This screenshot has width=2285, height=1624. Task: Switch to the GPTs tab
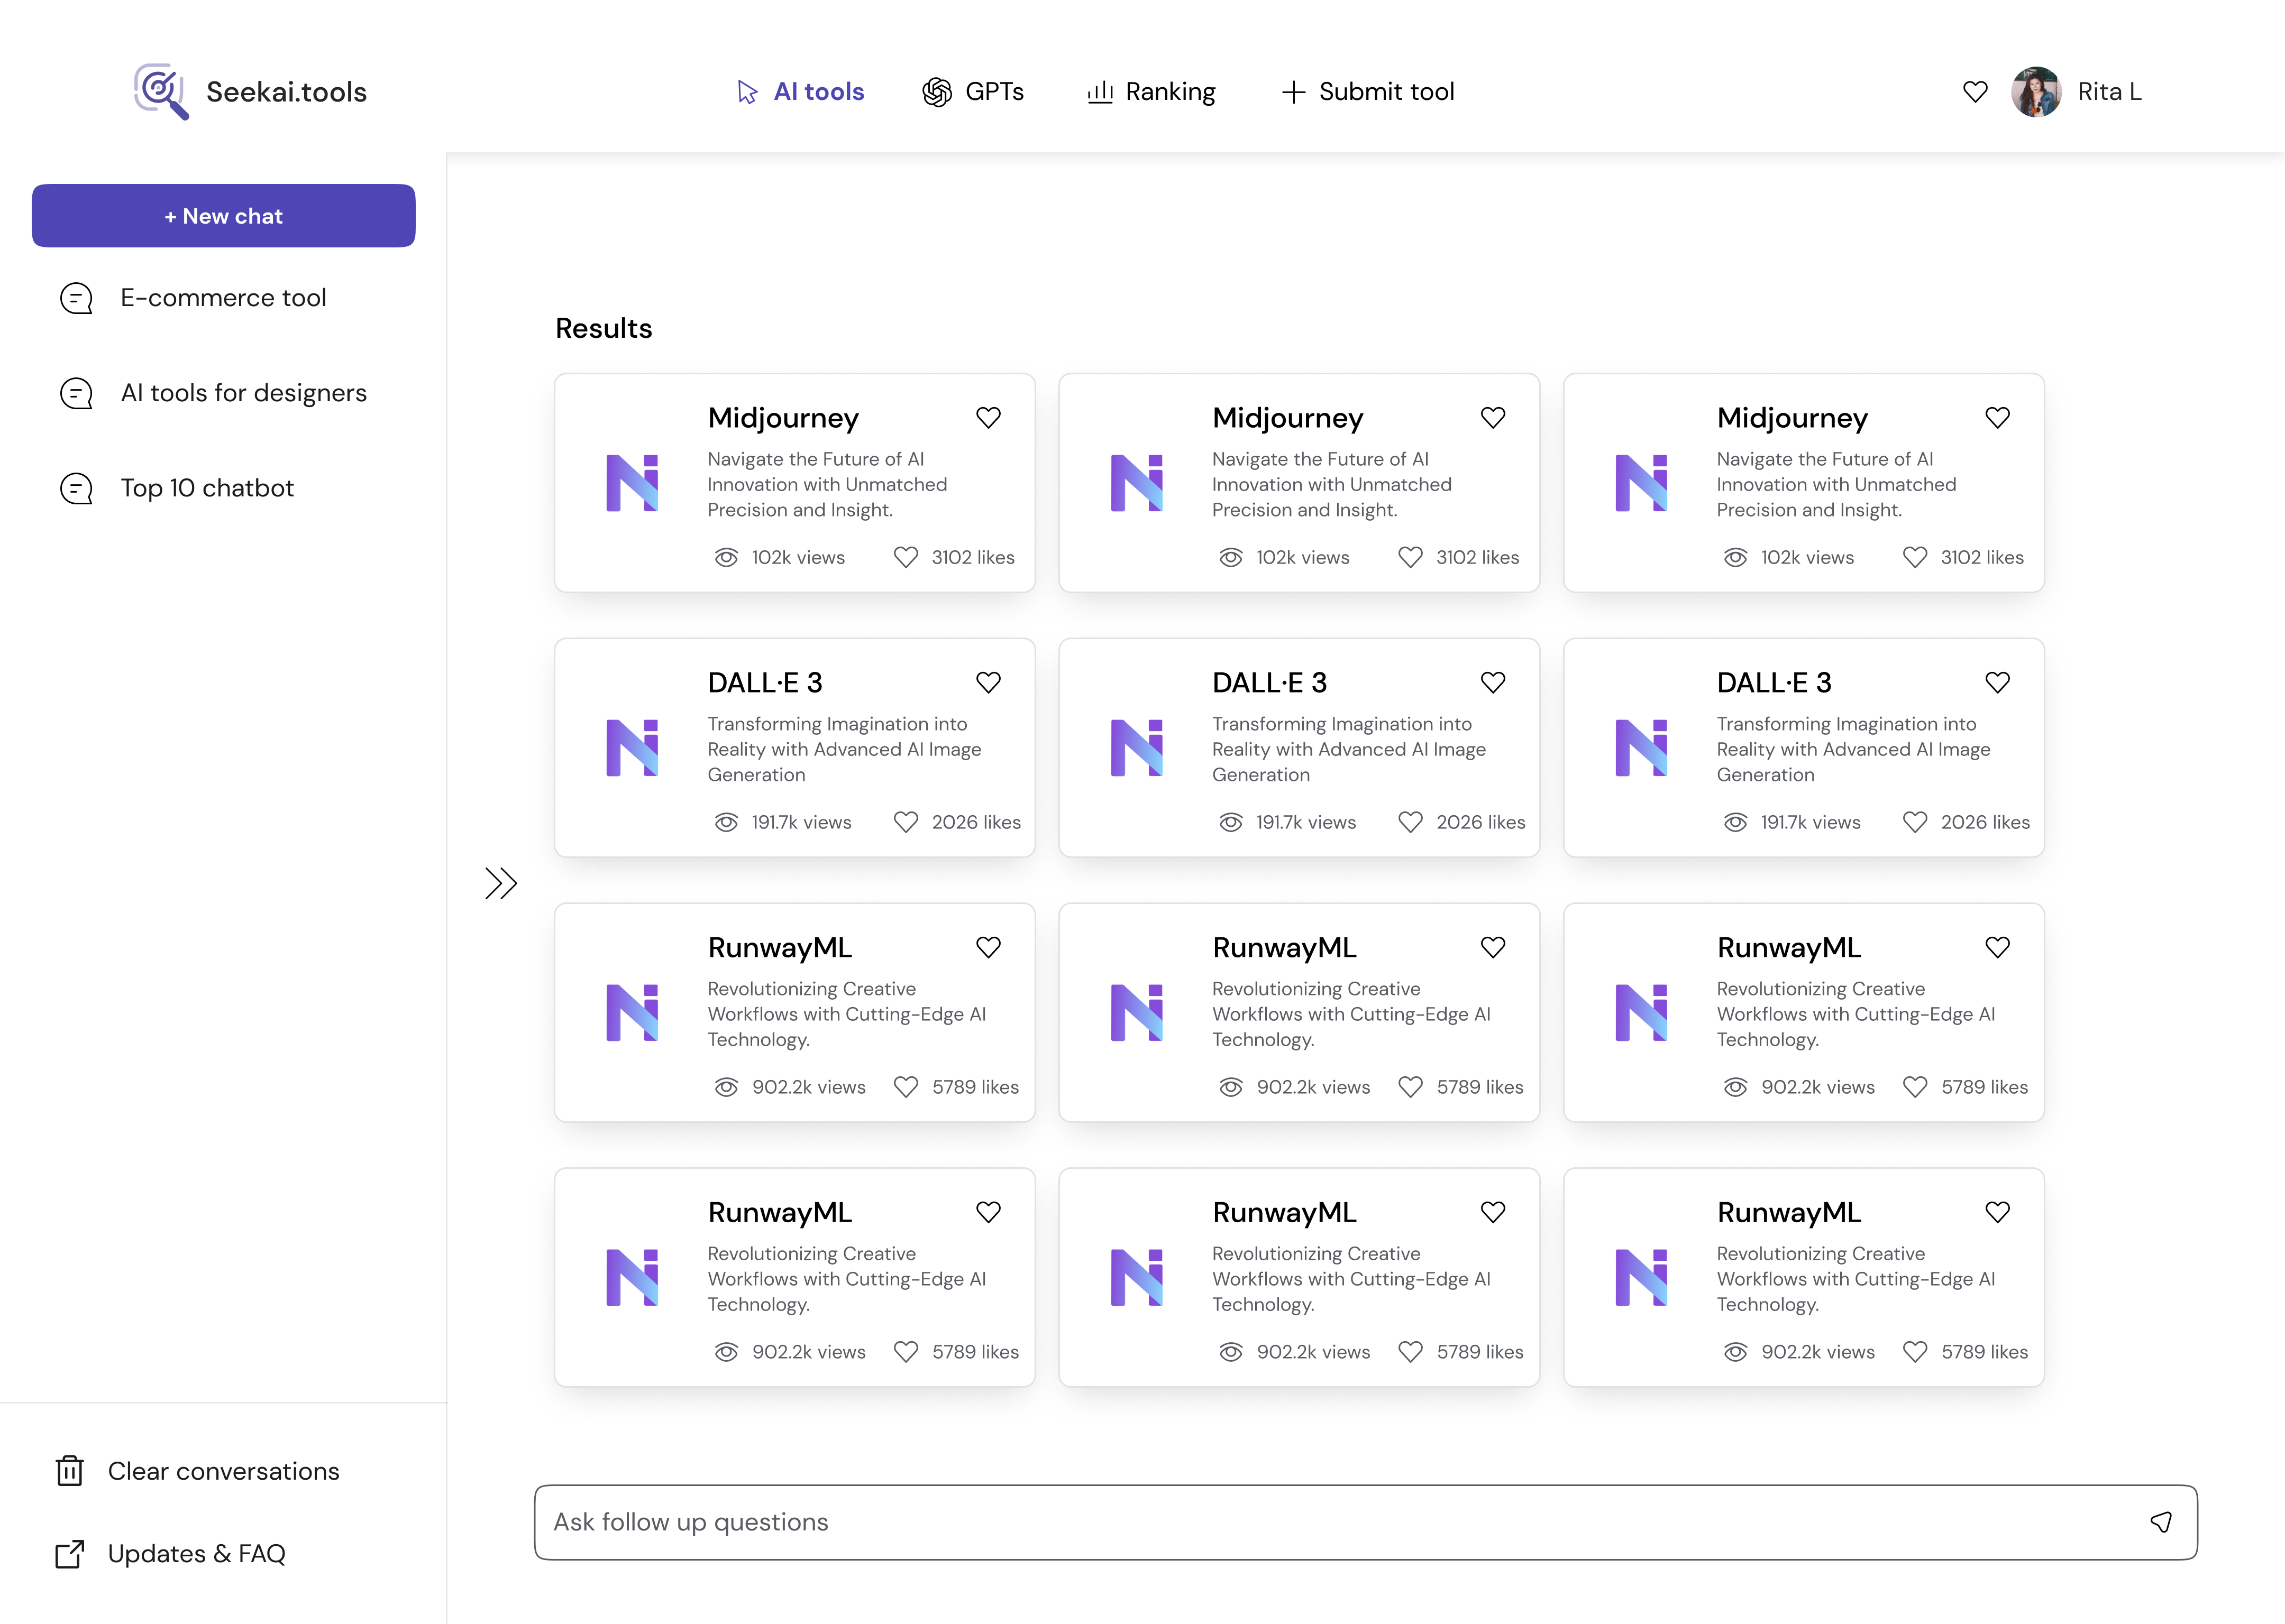973,92
